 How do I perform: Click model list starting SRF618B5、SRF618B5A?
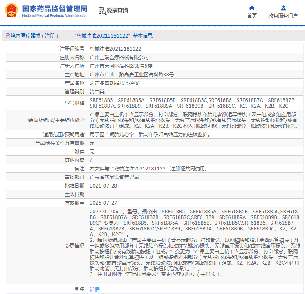click(x=193, y=103)
